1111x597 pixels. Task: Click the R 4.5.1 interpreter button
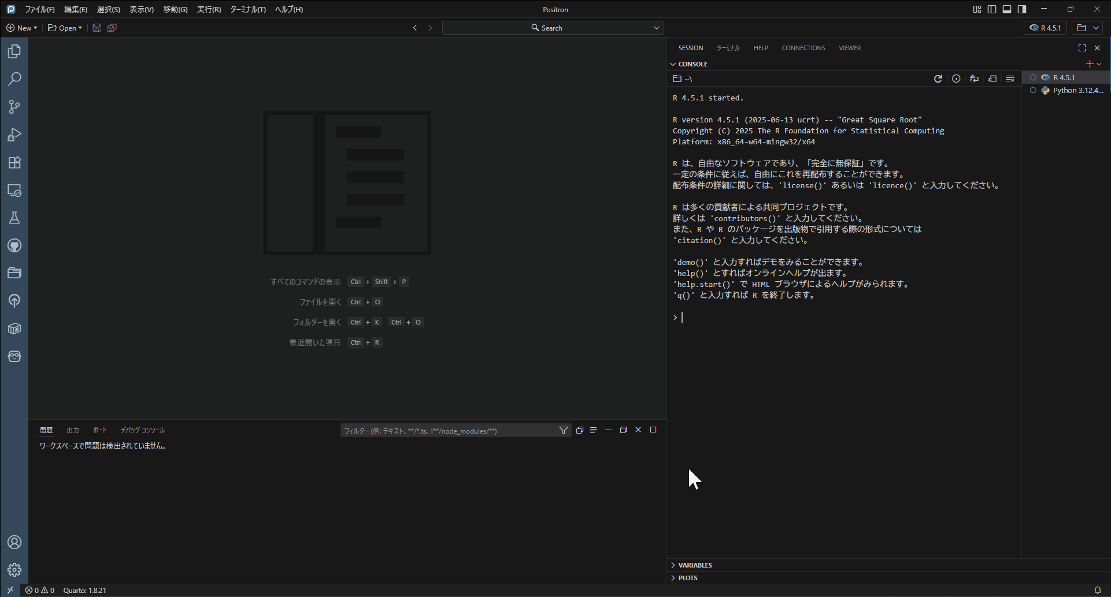1045,28
